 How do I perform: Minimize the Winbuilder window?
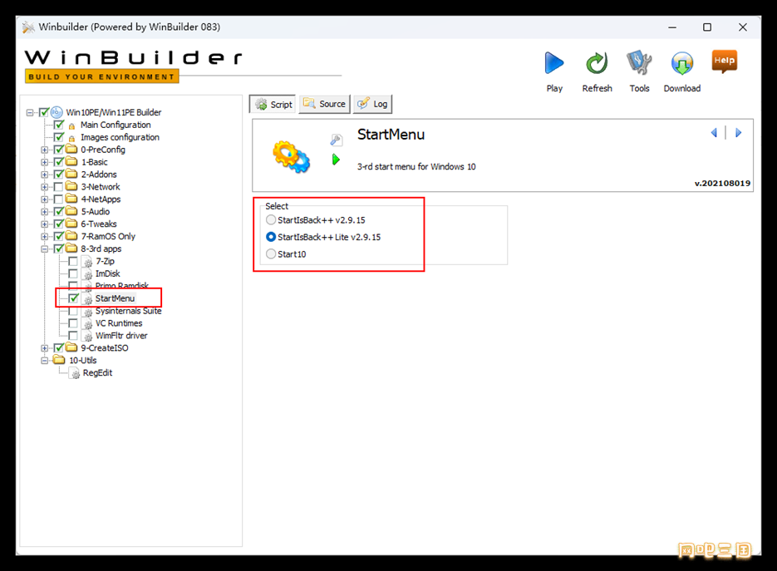click(672, 27)
